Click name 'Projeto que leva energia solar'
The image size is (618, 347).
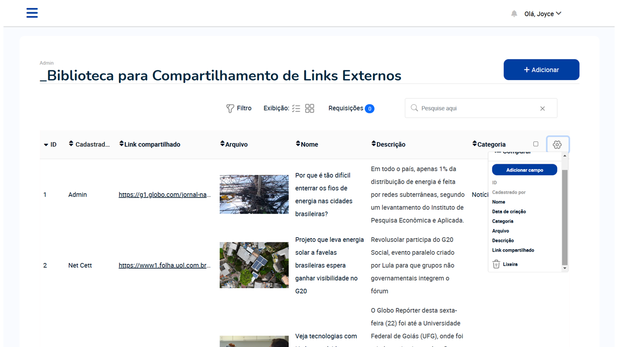(x=330, y=266)
